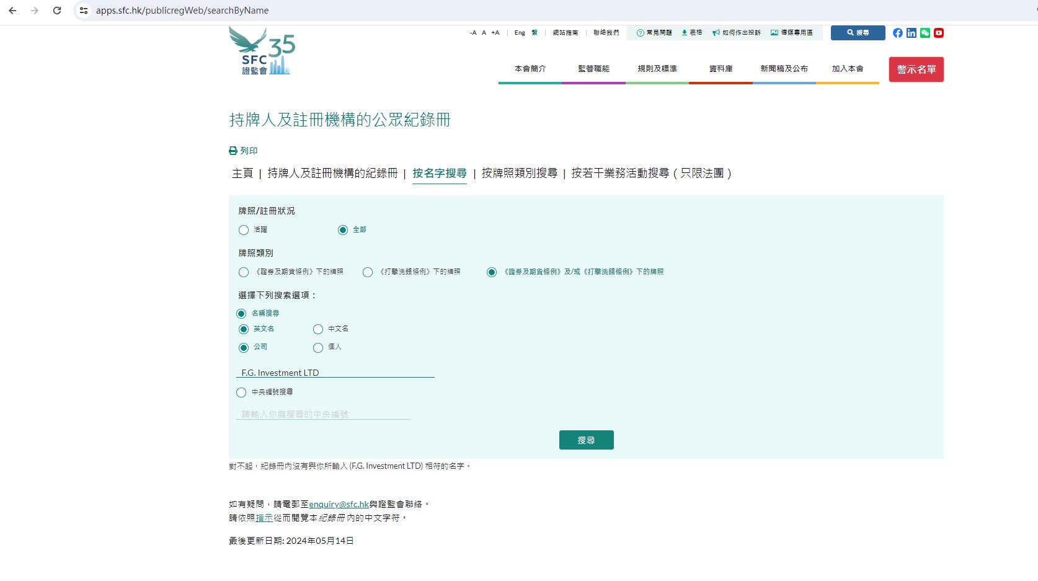
Task: Reset font size with plain A
Action: click(x=484, y=33)
